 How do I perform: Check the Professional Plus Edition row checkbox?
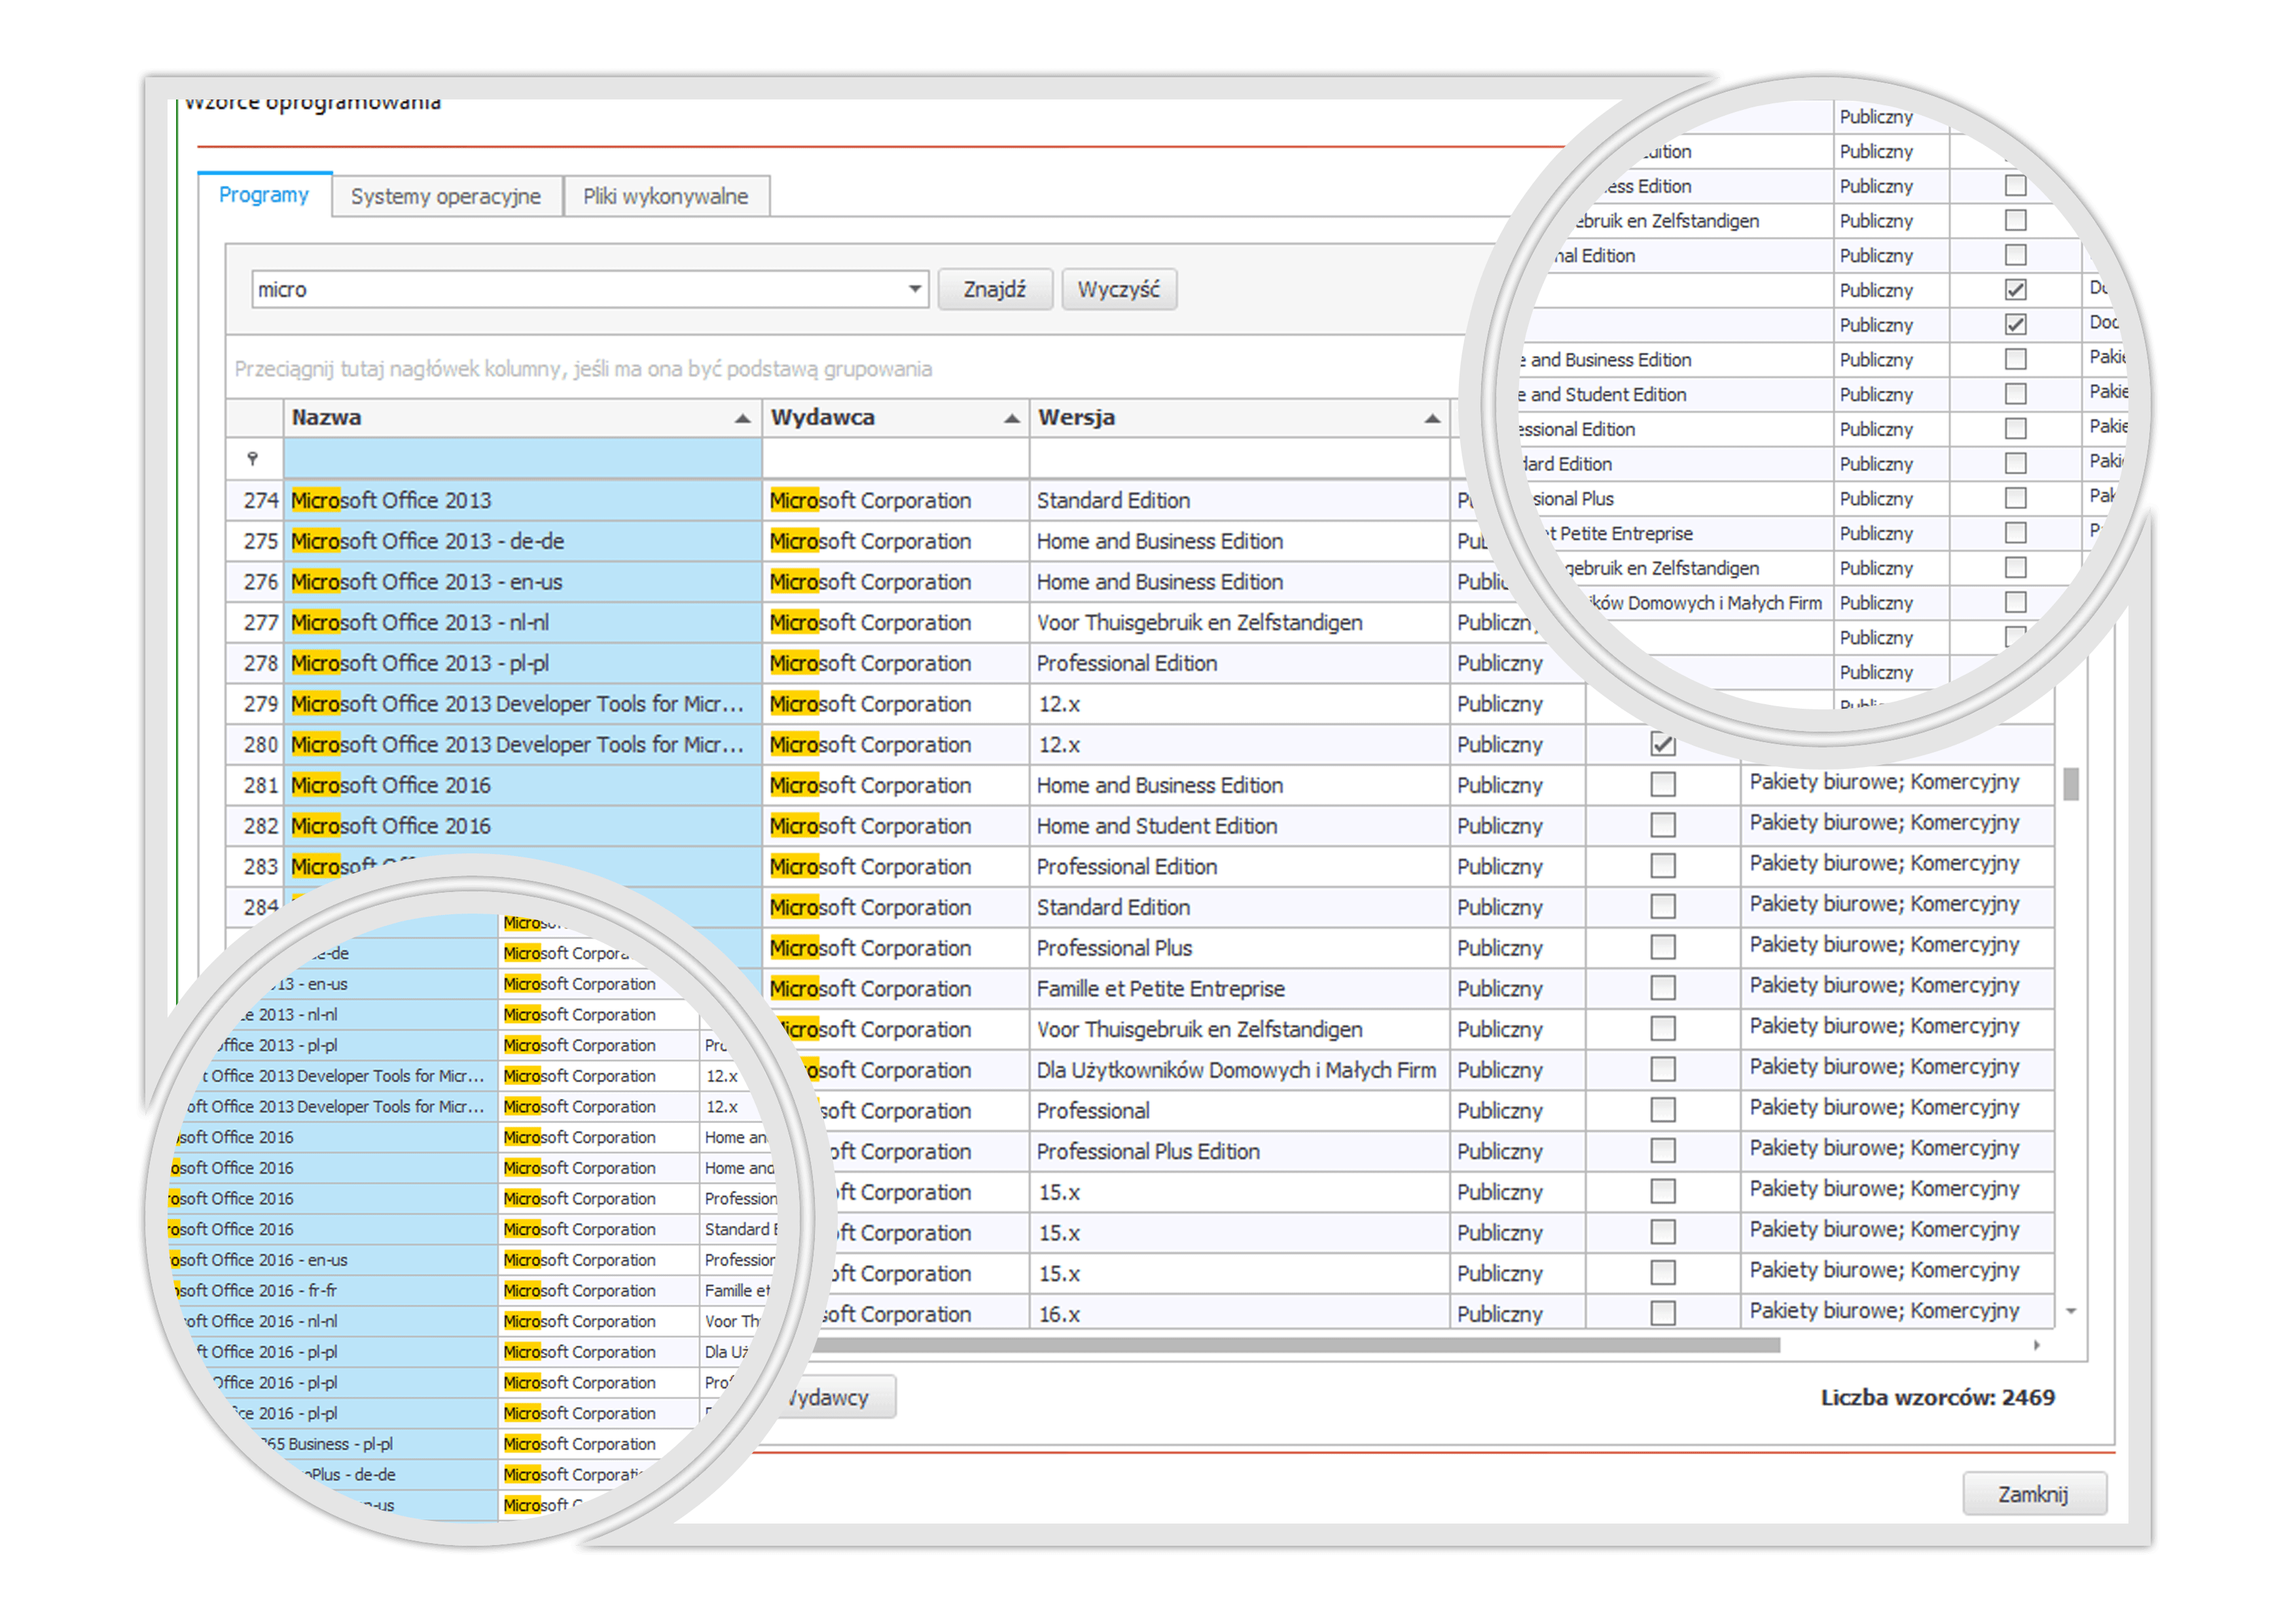click(x=1663, y=1151)
